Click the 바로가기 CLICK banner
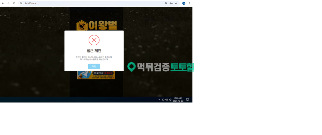322x135 pixels. point(96,75)
